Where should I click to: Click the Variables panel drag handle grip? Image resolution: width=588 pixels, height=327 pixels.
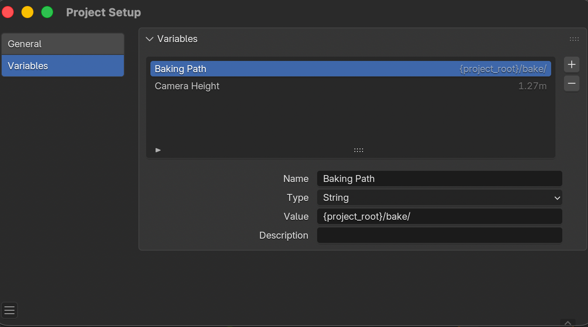pos(574,39)
